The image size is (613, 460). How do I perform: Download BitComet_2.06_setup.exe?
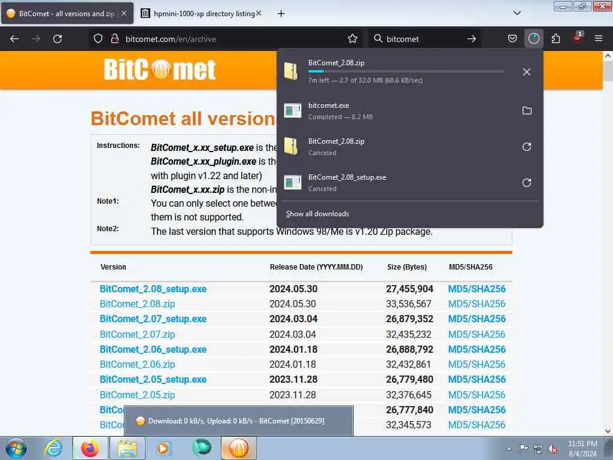point(153,349)
